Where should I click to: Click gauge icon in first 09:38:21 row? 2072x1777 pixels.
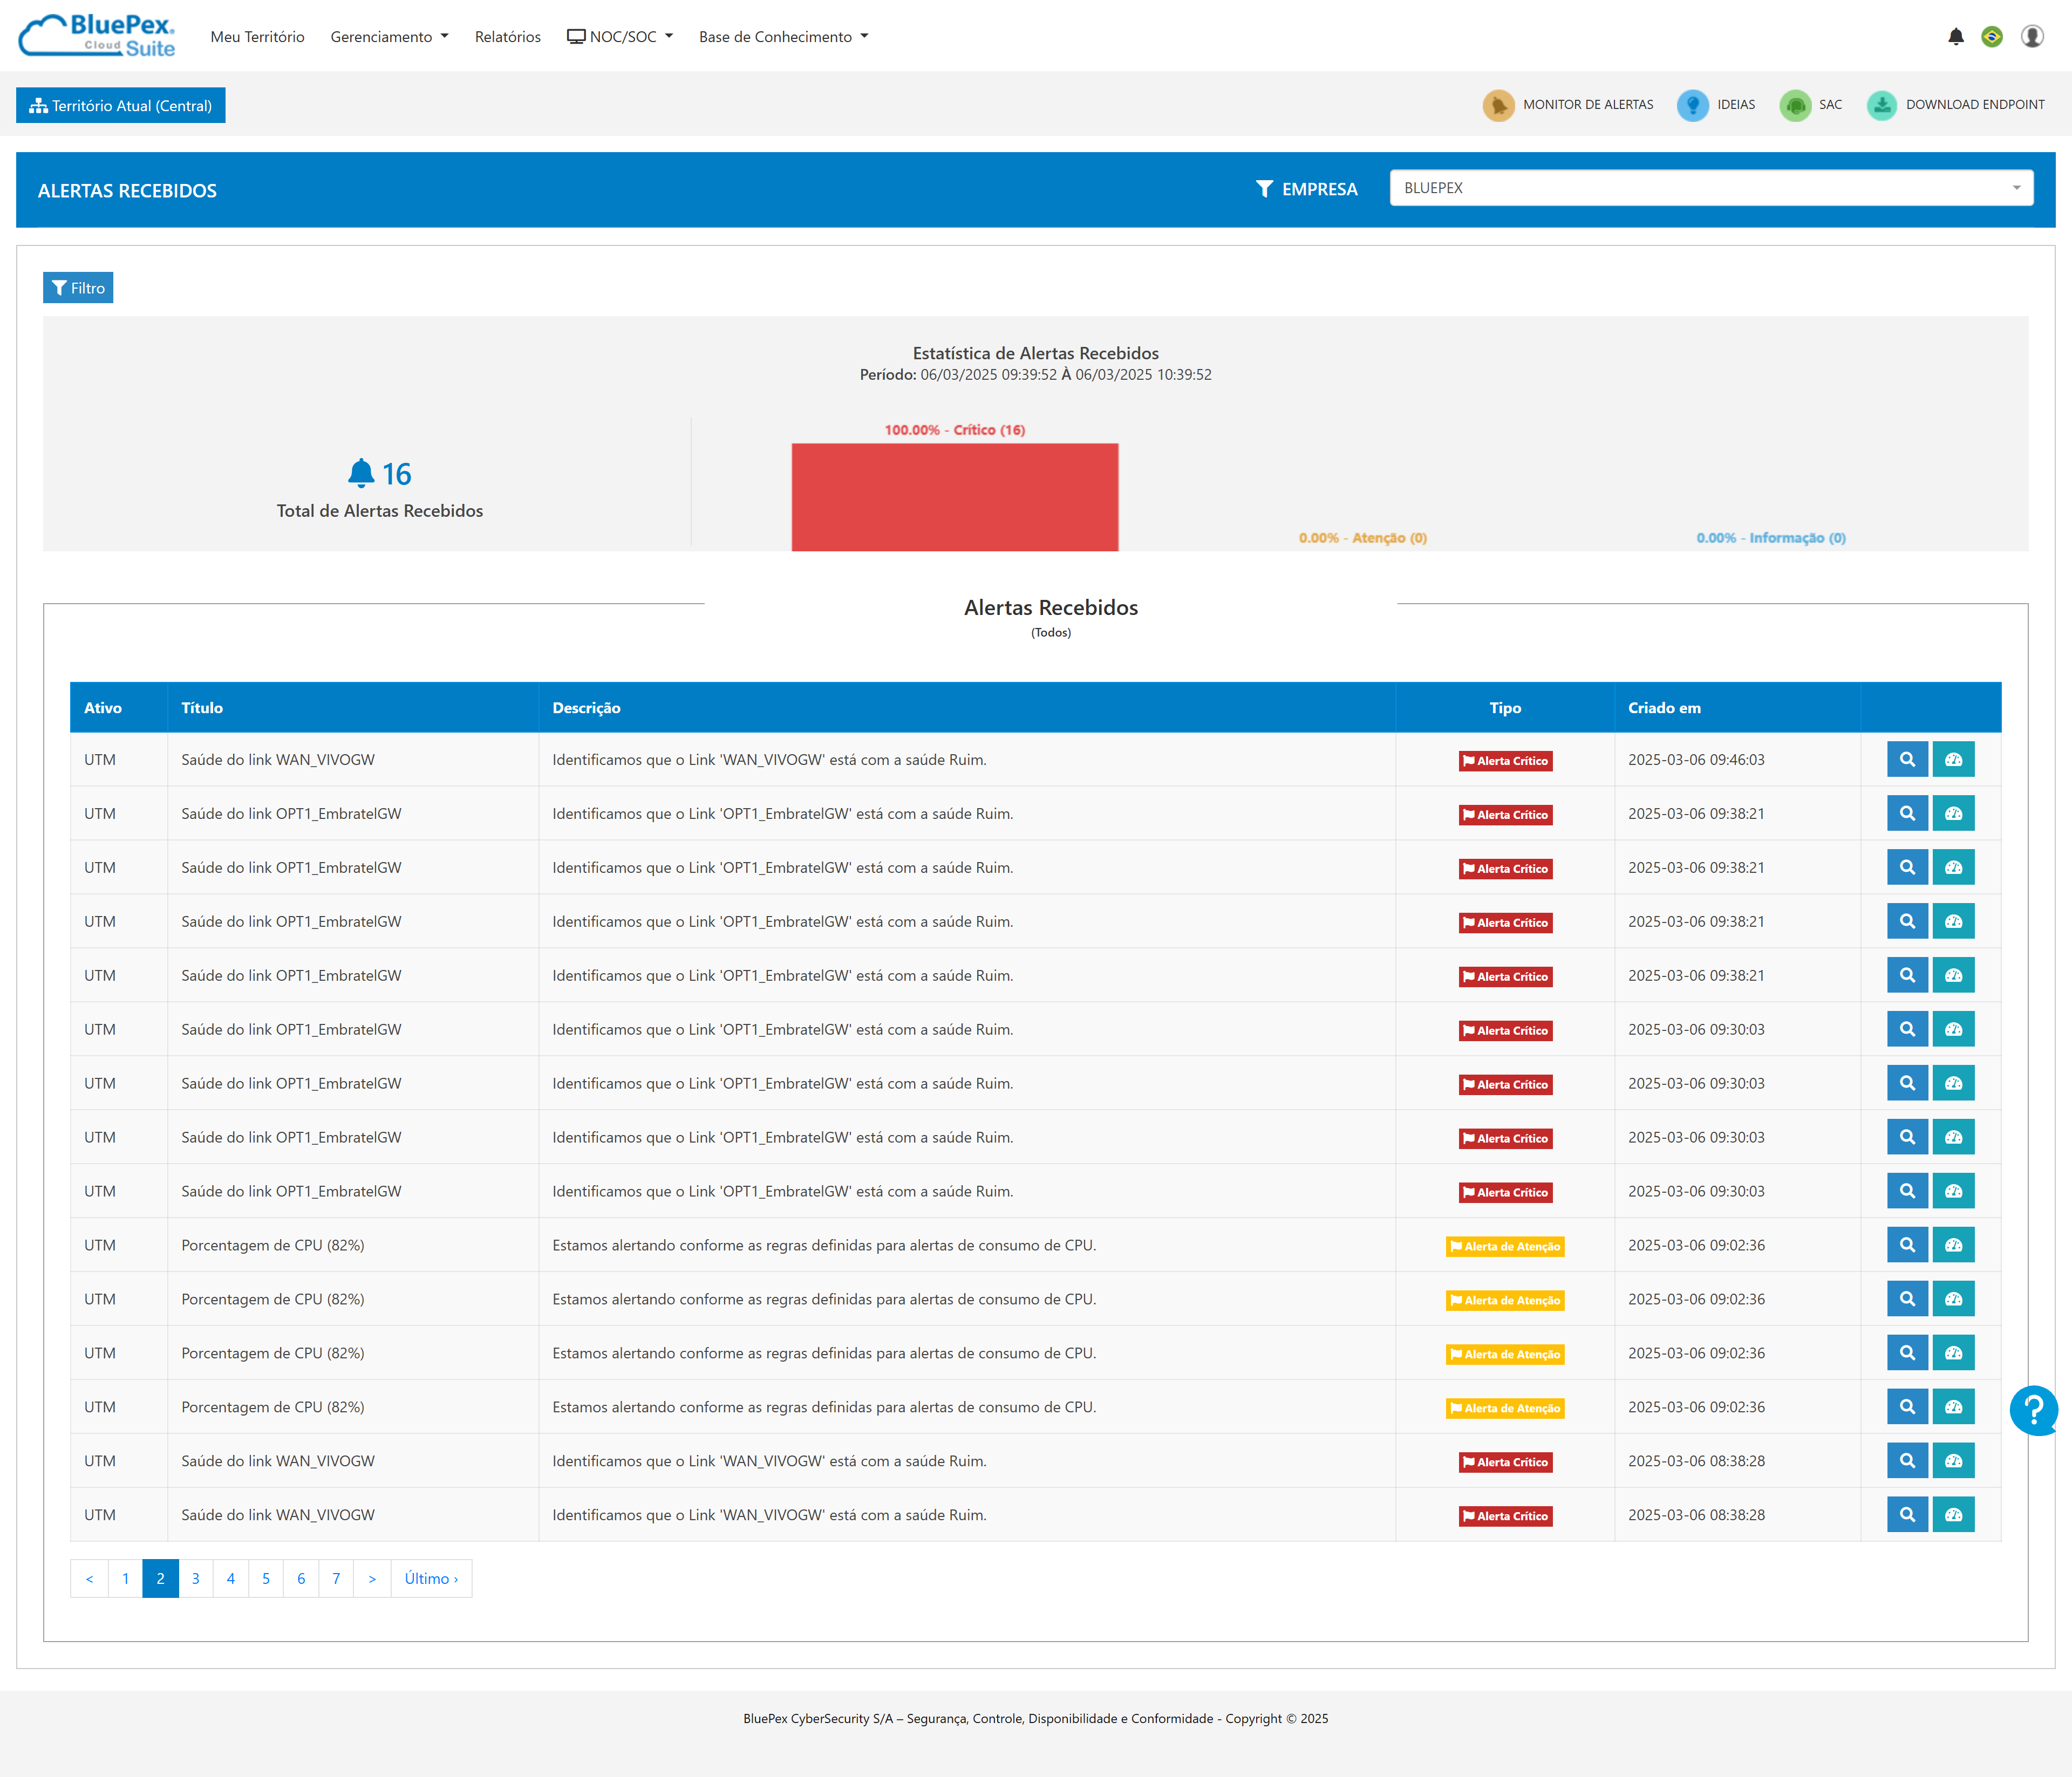click(x=1953, y=814)
